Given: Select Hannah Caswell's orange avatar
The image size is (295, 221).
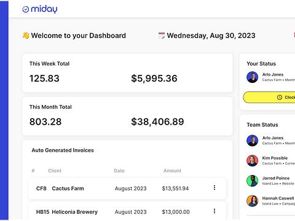Looking at the screenshot, I should pyautogui.click(x=252, y=201).
